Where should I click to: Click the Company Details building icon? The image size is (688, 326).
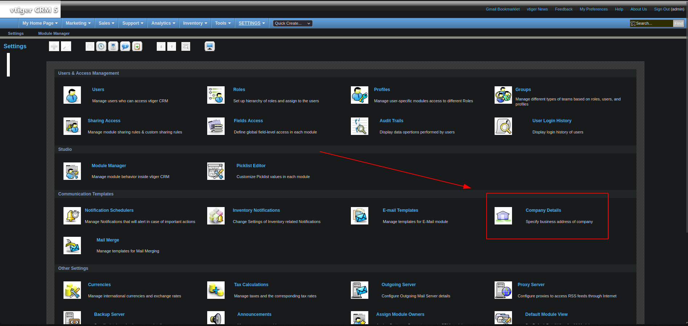[x=503, y=216]
